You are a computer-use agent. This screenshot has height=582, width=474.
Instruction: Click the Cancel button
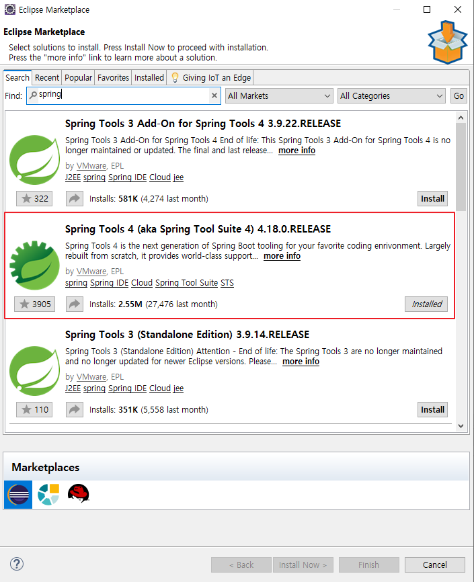(434, 565)
